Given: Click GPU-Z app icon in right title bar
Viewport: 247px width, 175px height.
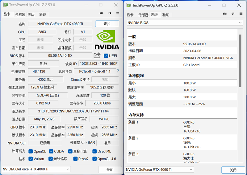Looking at the screenshot, I should (x=129, y=5).
